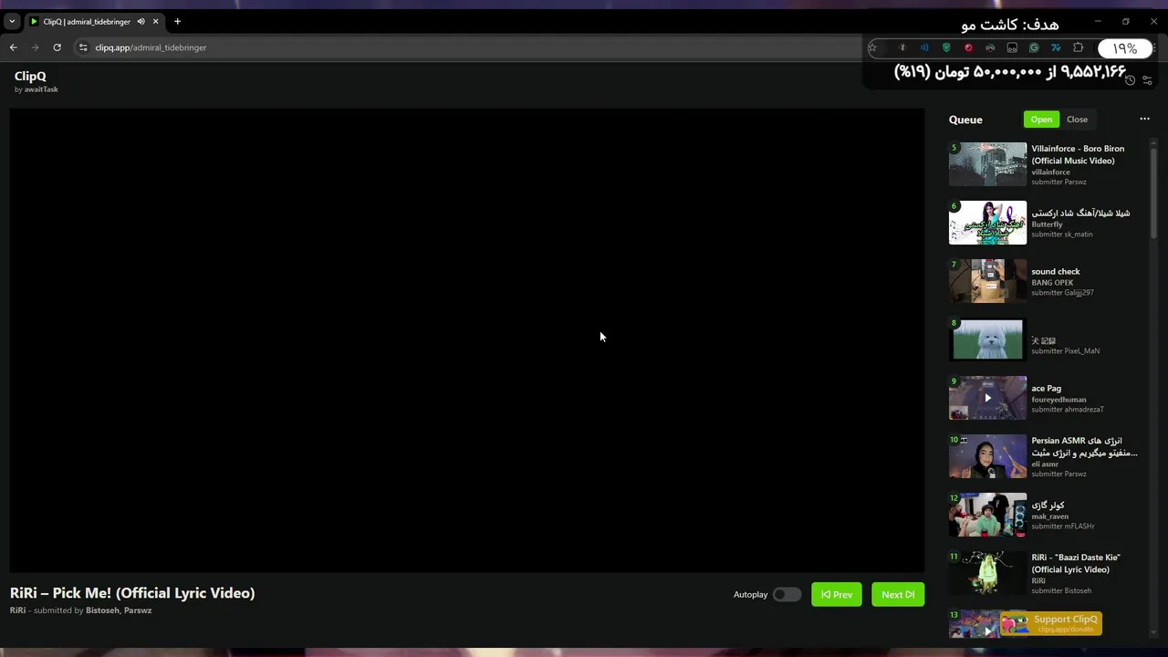Open the glasses-shaped extension icon

(990, 47)
